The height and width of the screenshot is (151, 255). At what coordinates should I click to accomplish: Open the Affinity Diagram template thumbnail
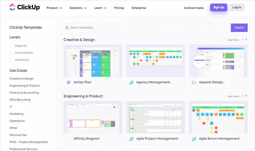[x=92, y=117]
